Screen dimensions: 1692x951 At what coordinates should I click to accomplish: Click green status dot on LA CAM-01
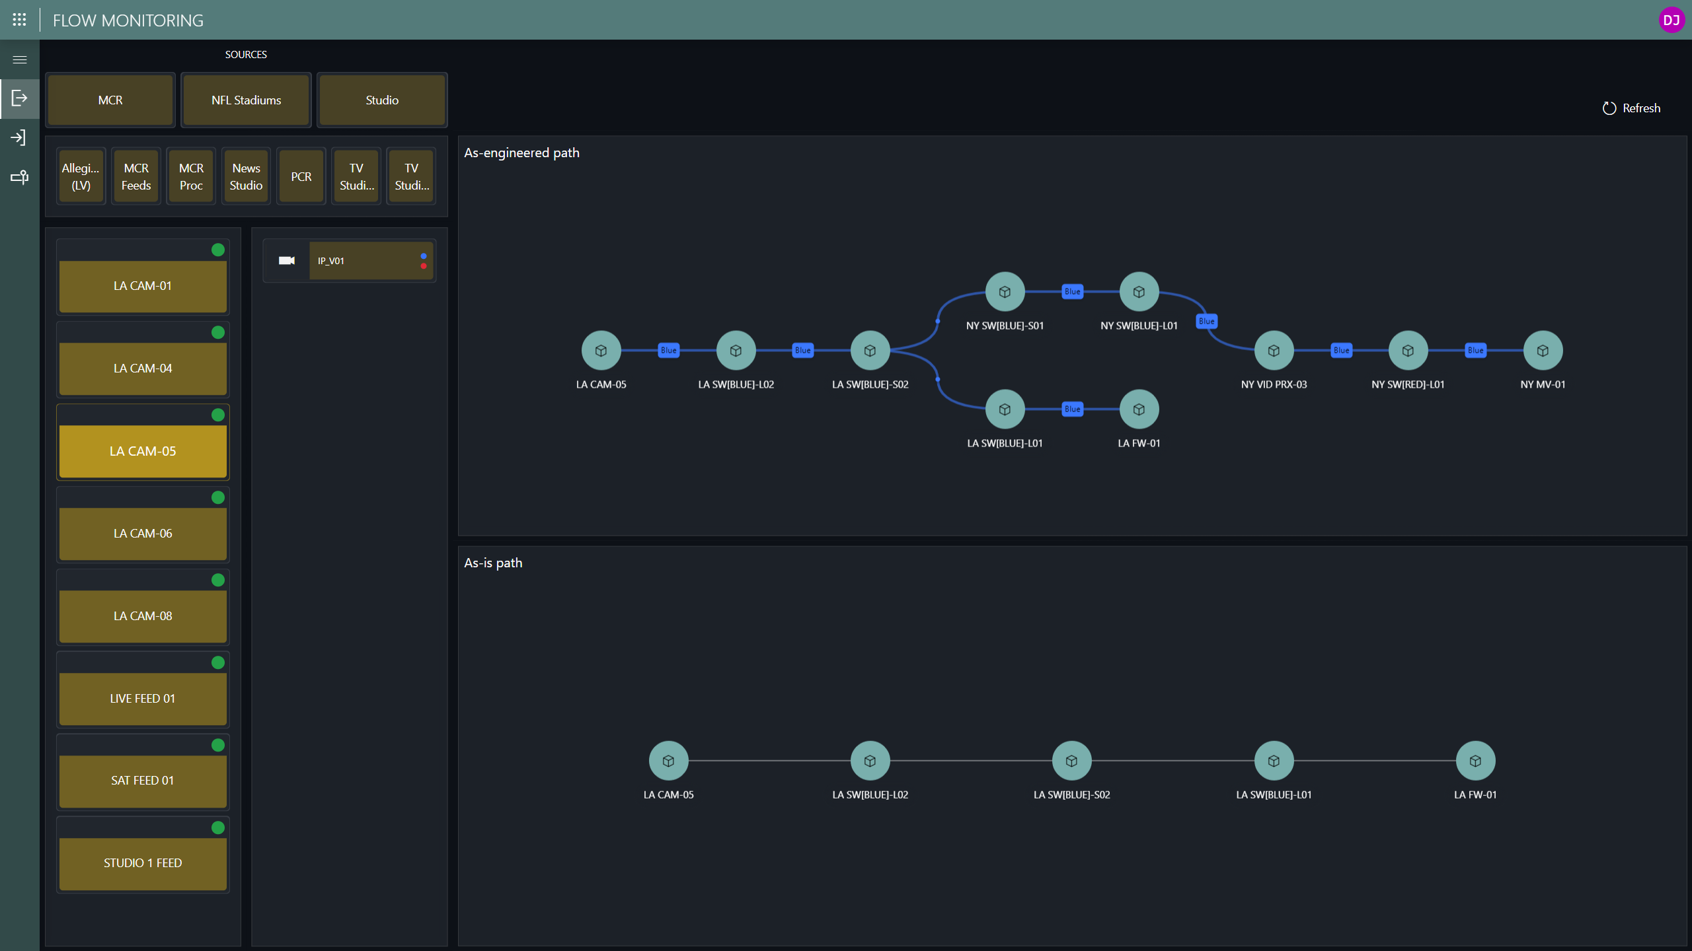pos(218,250)
